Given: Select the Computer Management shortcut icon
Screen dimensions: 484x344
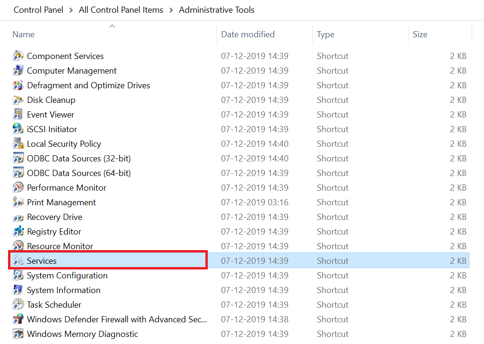Looking at the screenshot, I should (18, 71).
